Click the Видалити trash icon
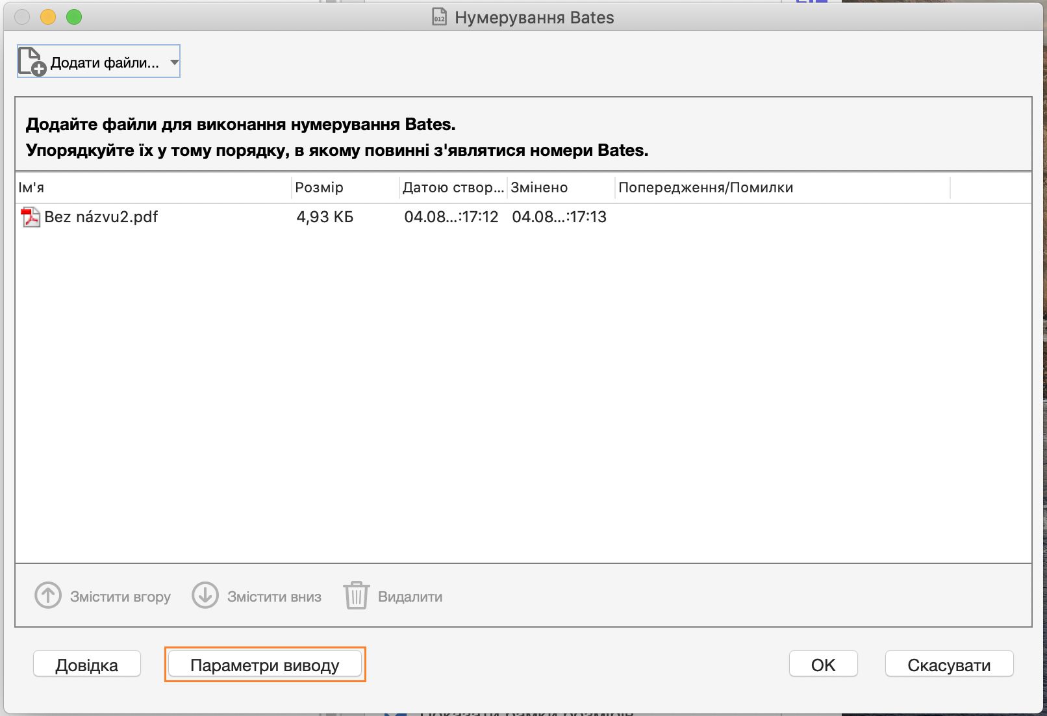 pyautogui.click(x=357, y=595)
